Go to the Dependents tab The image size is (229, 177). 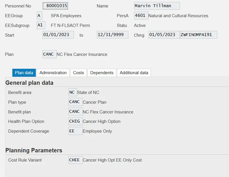[102, 73]
